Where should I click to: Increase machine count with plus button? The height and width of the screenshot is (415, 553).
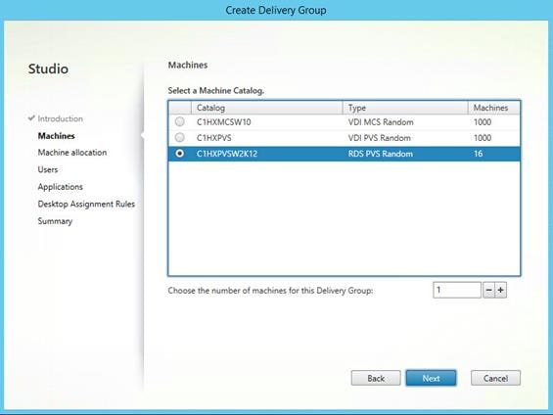click(x=501, y=290)
